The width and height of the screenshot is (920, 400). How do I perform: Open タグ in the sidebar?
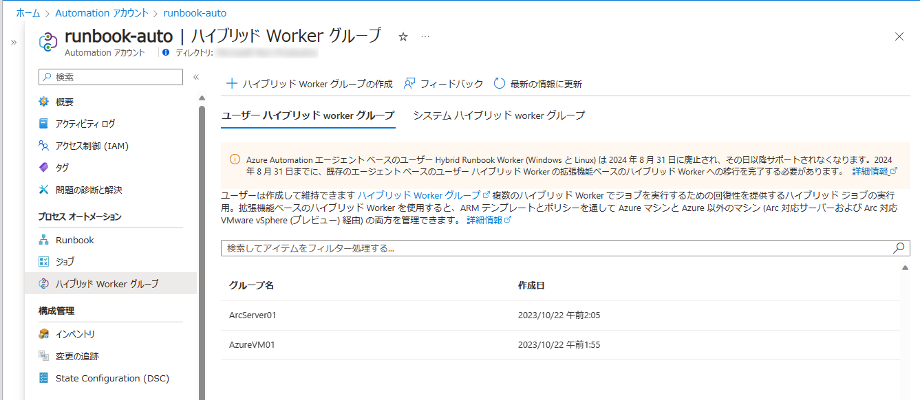tap(62, 168)
